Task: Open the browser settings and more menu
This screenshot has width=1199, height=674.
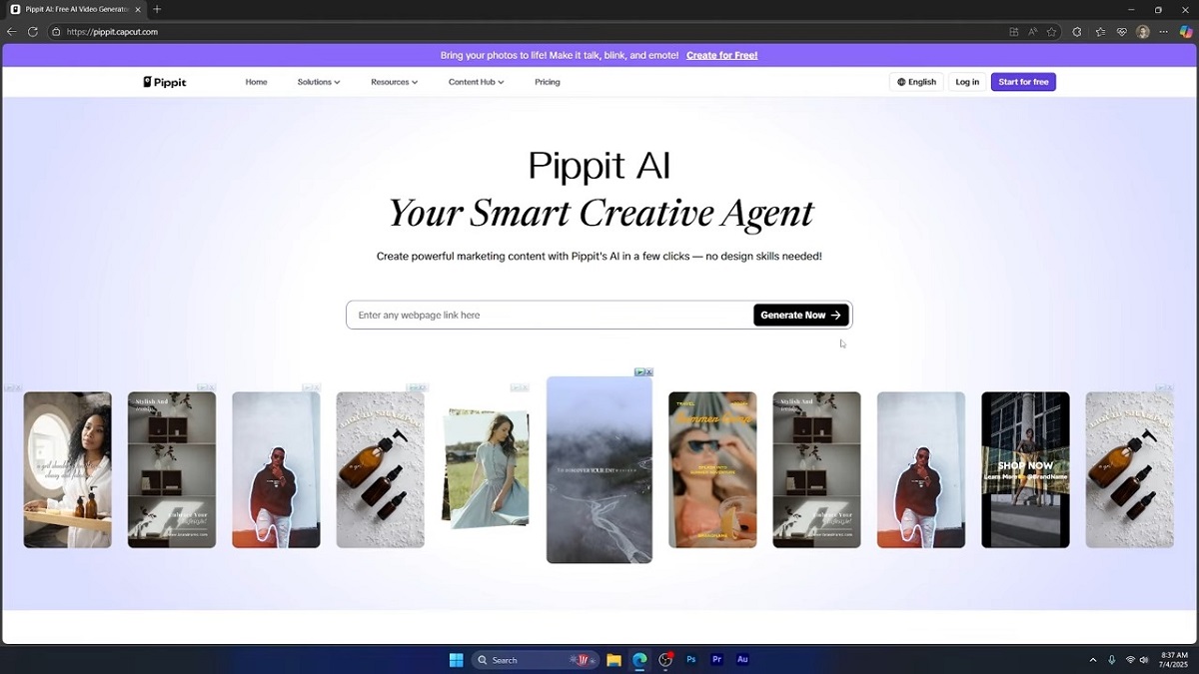Action: point(1164,32)
